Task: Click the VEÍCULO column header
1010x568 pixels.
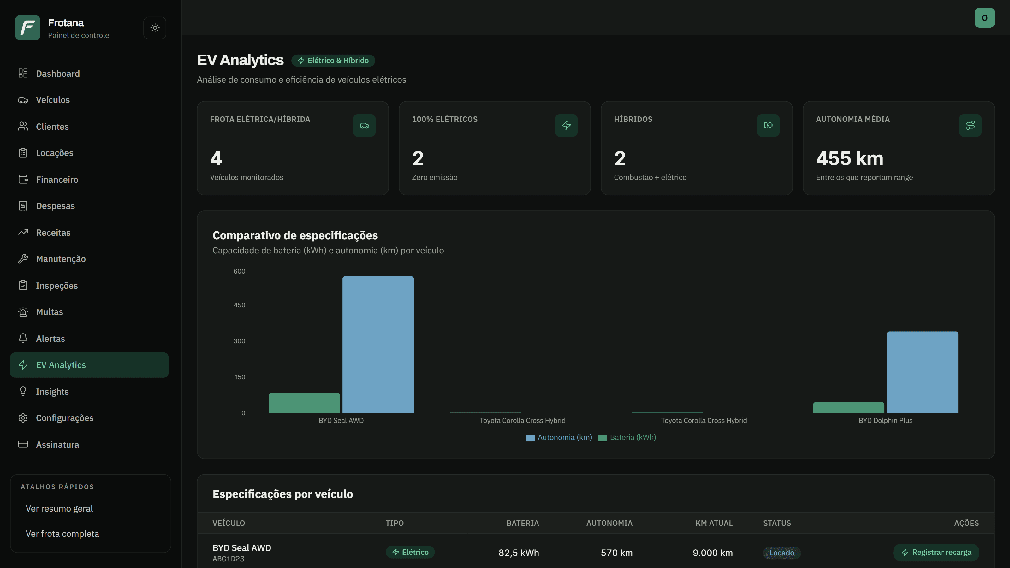Action: [229, 523]
